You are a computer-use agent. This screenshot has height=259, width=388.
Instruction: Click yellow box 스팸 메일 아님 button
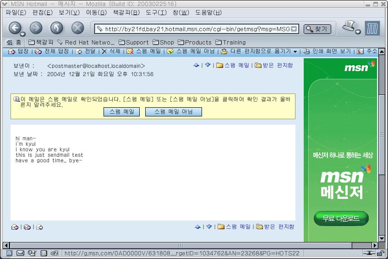[x=174, y=112]
